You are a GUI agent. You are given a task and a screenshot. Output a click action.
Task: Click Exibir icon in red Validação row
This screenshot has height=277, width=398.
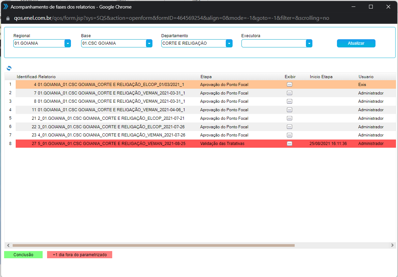point(289,144)
